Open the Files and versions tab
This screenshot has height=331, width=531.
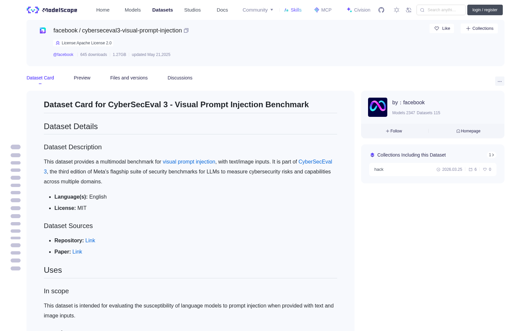129,78
